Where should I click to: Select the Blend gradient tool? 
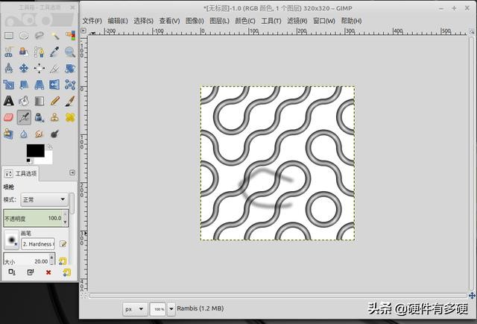[x=40, y=101]
